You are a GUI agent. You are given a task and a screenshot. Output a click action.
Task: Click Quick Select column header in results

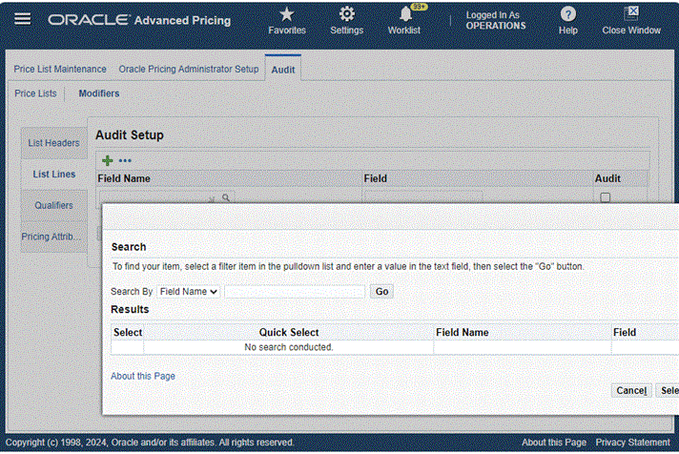click(289, 332)
